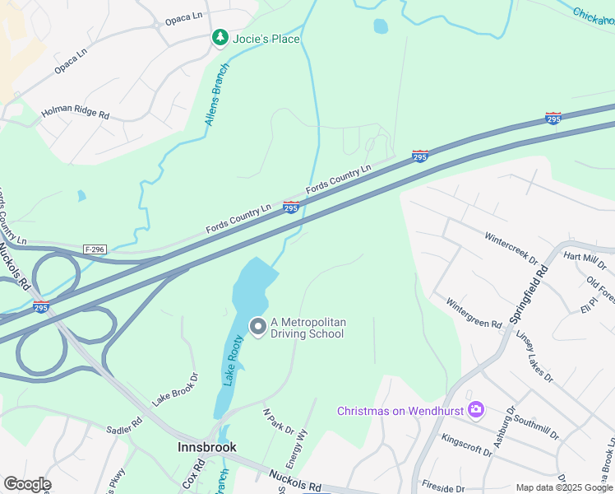Select the F-296 route badge
The height and width of the screenshot is (494, 615).
(x=95, y=249)
